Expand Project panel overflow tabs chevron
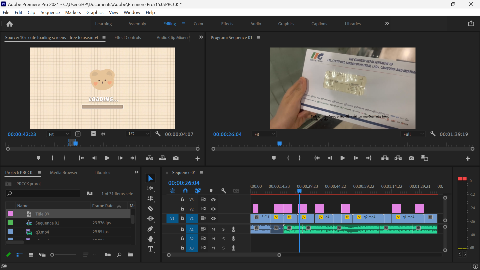The width and height of the screenshot is (480, 270). [136, 172]
